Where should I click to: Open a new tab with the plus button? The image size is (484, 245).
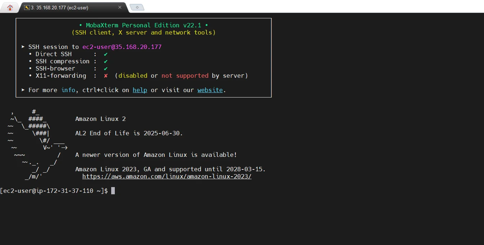[137, 7]
